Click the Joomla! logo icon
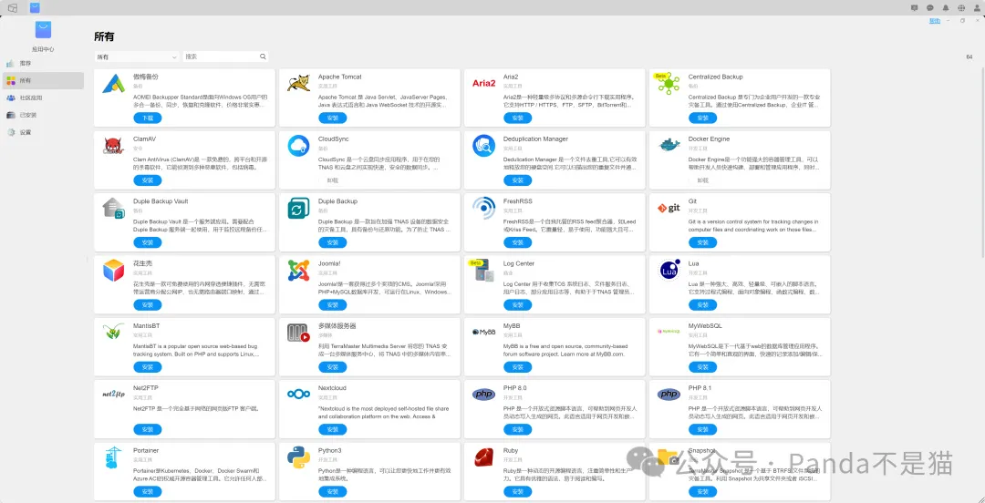 (x=299, y=271)
